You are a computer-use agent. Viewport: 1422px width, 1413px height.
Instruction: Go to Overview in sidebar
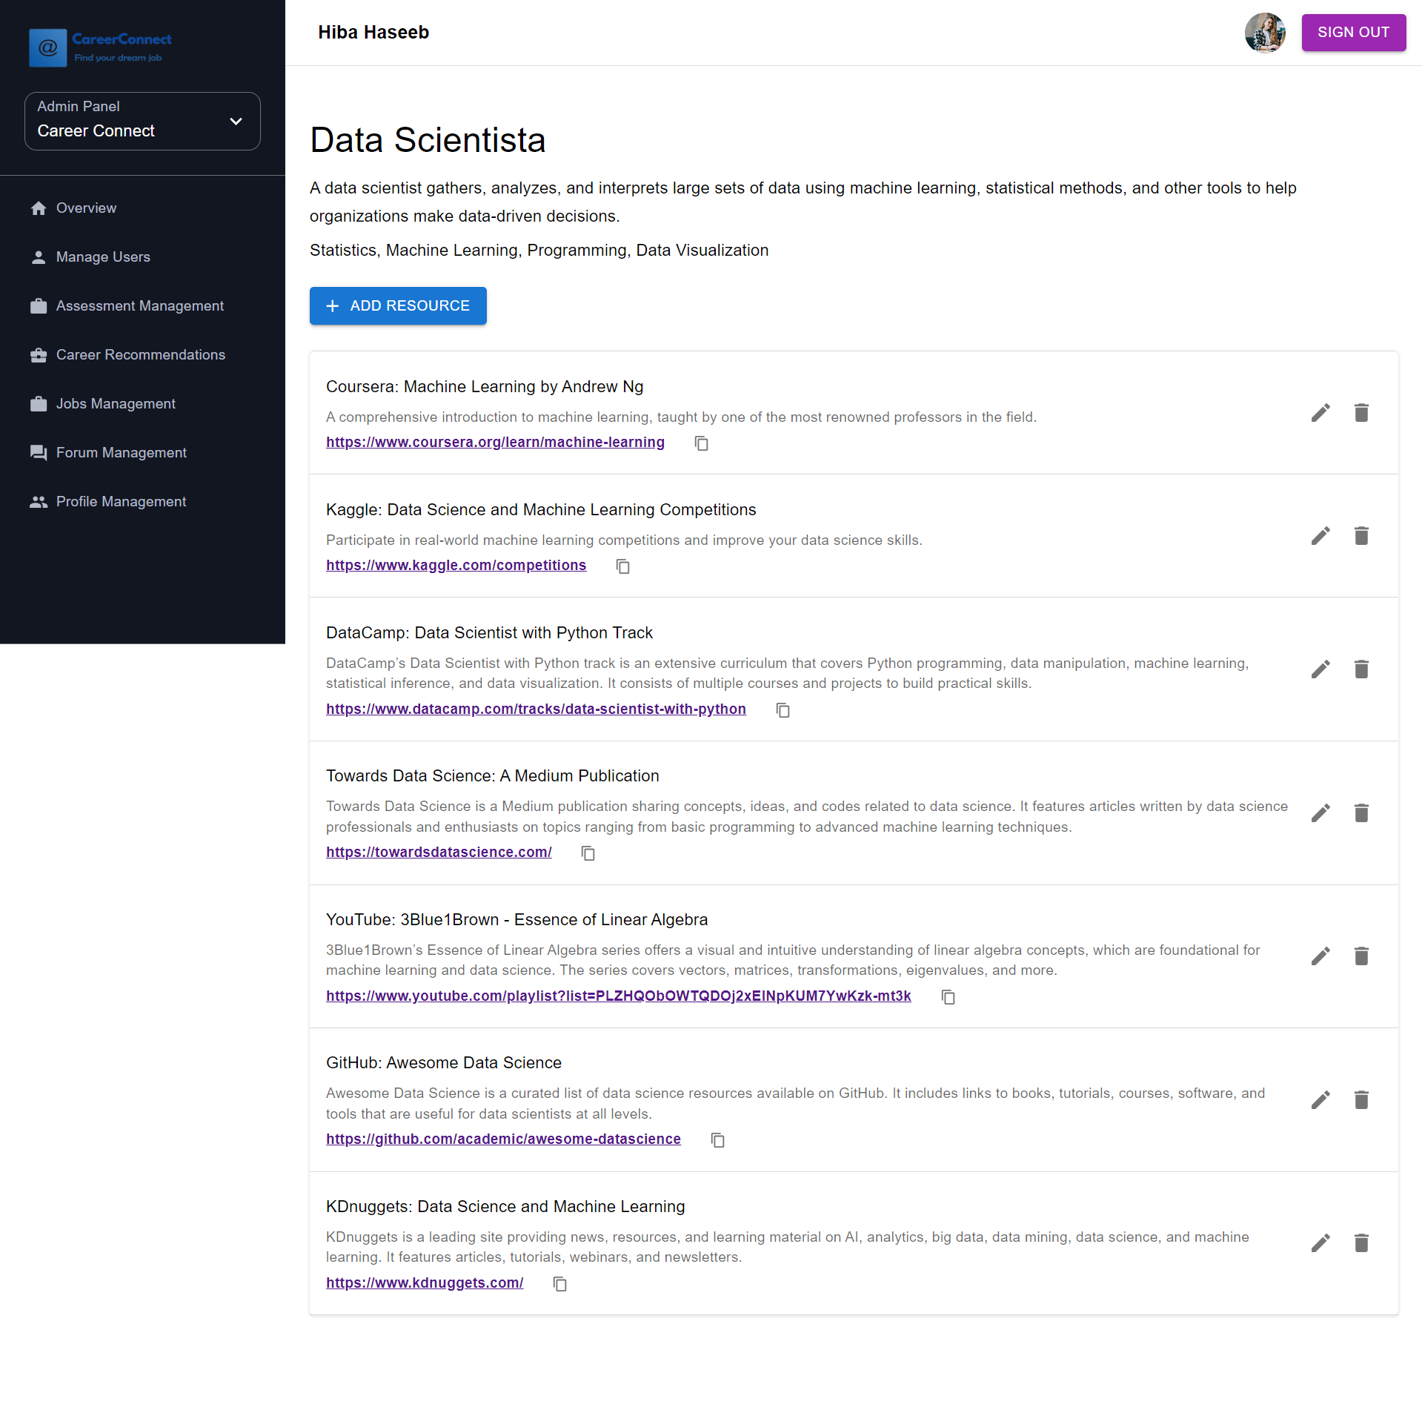tap(142, 208)
